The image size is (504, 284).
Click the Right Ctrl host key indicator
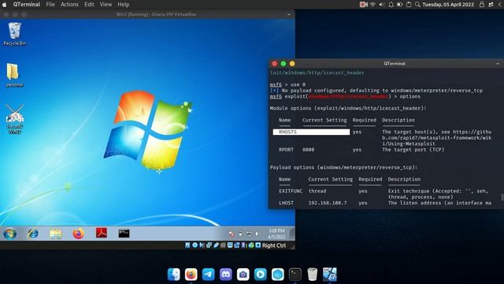tap(273, 245)
